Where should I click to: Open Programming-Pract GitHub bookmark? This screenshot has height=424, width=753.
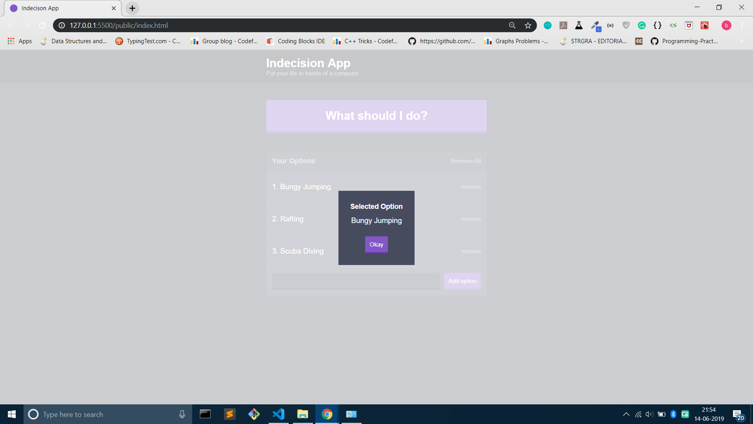click(x=684, y=41)
